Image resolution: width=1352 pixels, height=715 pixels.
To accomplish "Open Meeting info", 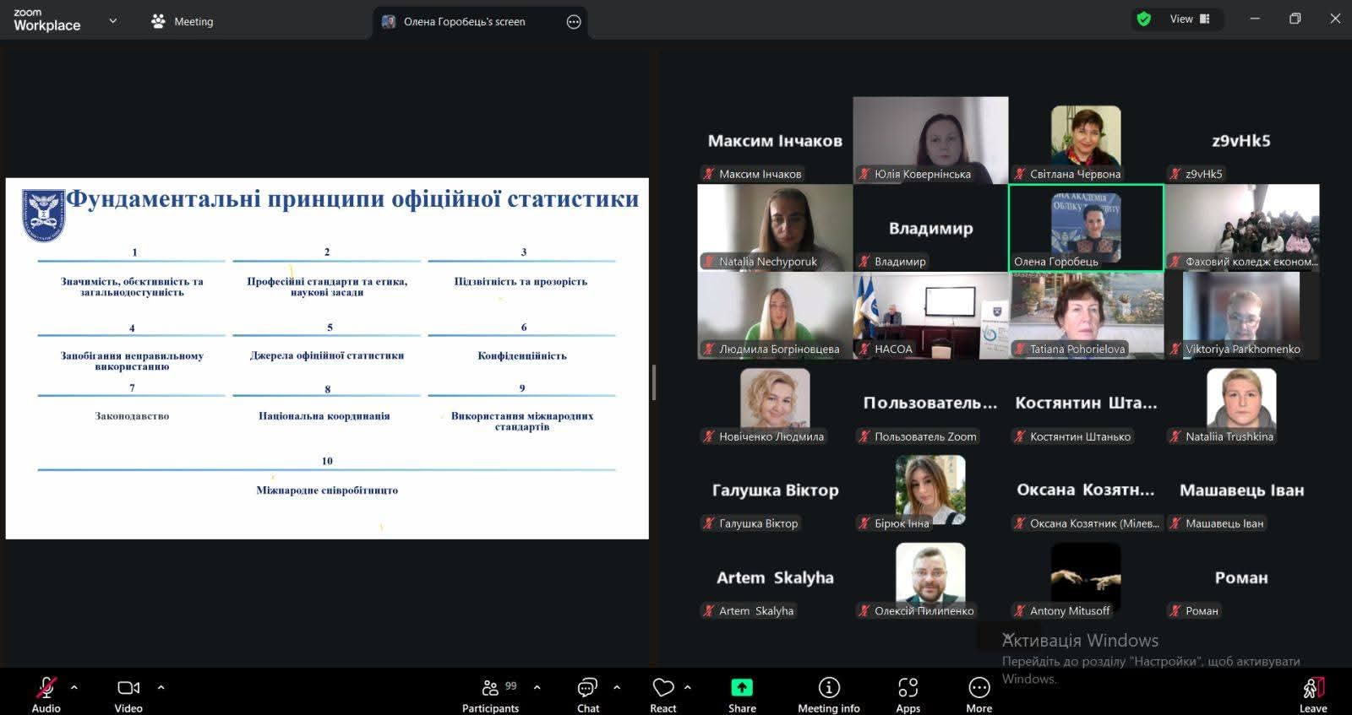I will coord(828,695).
